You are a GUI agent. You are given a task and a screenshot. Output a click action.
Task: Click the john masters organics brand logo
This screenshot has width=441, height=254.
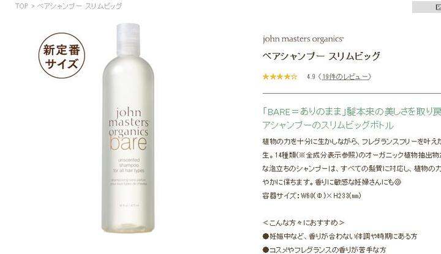point(303,39)
